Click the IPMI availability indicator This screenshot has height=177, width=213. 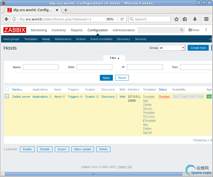pos(200,97)
